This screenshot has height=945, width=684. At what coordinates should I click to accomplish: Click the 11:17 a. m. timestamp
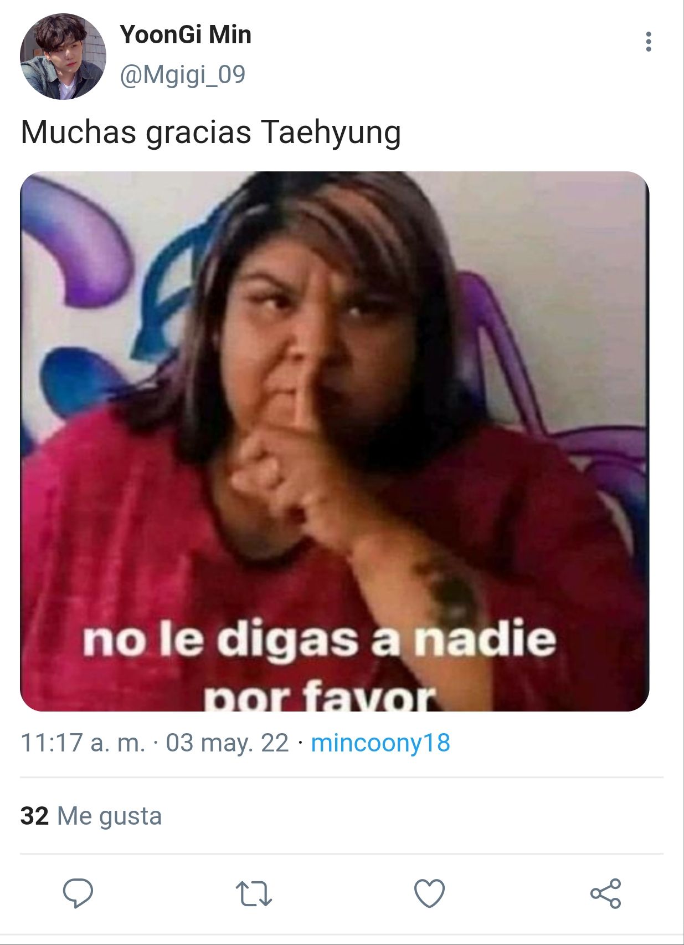click(83, 743)
